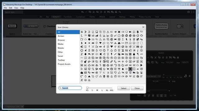The width and height of the screenshot is (199, 111).
Task: Pick the wifi signal icon
Action: pyautogui.click(x=130, y=76)
